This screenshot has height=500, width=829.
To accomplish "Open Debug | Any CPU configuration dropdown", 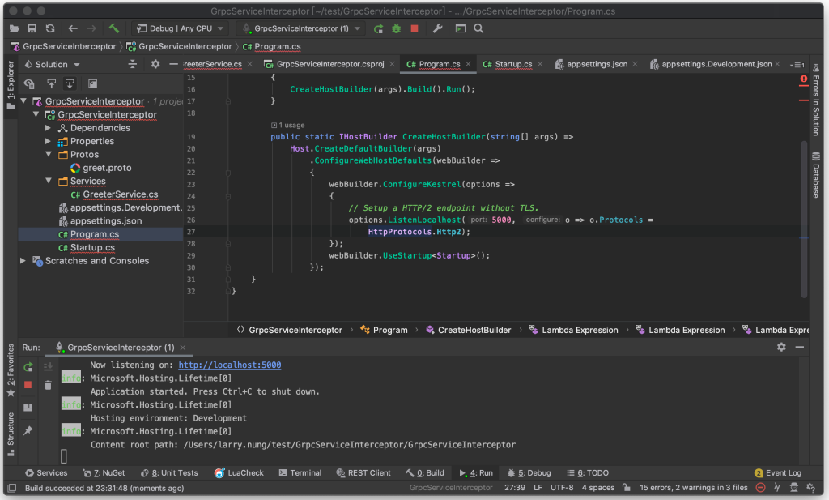I will click(181, 28).
